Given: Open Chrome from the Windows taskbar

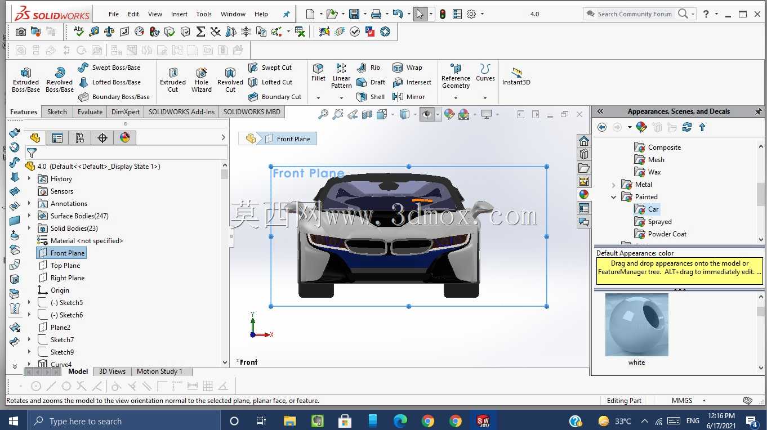Looking at the screenshot, I should pyautogui.click(x=428, y=421).
